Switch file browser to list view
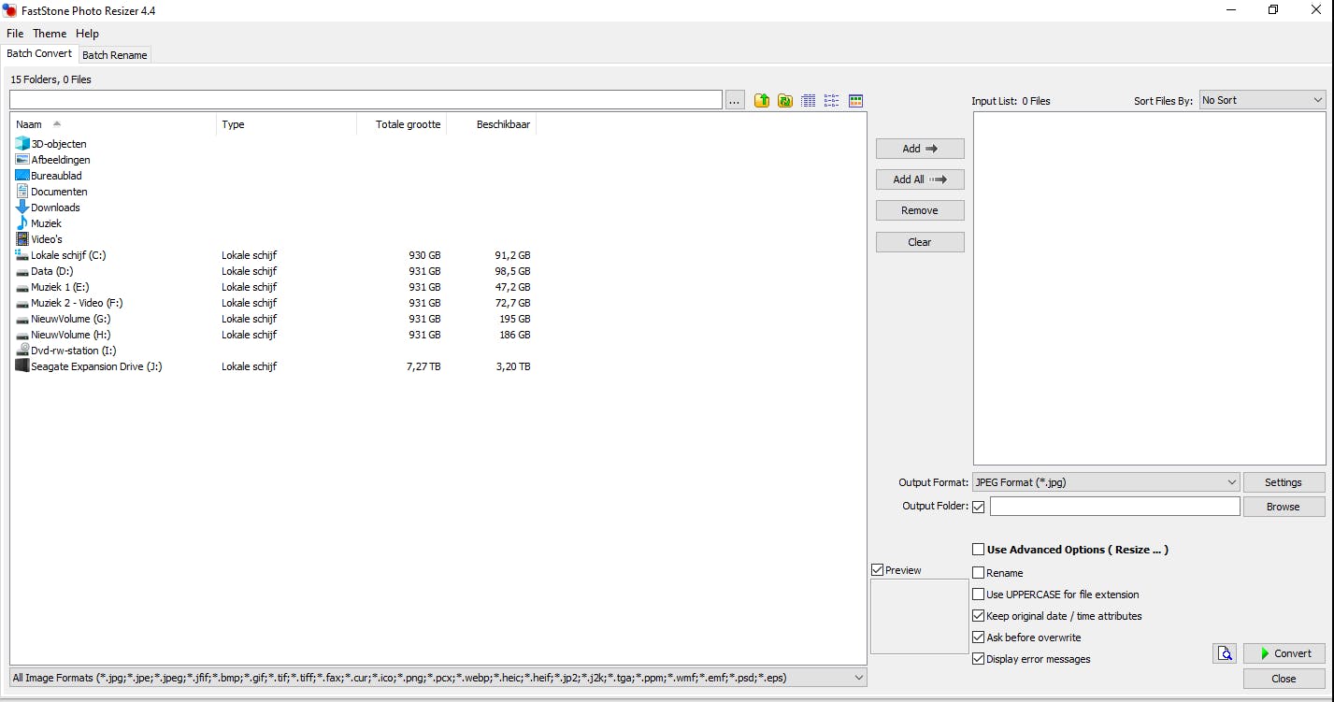Viewport: 1334px width, 702px height. point(831,100)
